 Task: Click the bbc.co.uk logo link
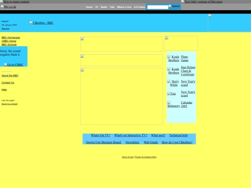coord(8,6)
